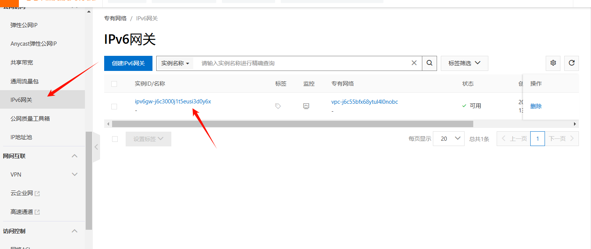Viewport: 591px width, 249px height.
Task: Click the 每页显示 label
Action: pos(420,139)
